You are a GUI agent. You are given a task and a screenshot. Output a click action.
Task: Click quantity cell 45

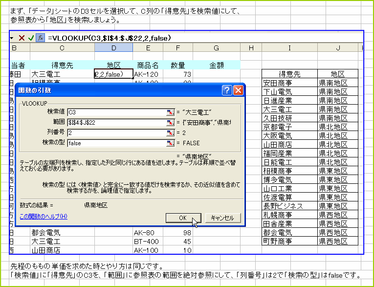[x=178, y=242]
